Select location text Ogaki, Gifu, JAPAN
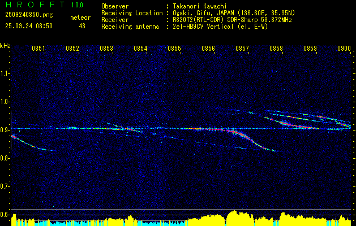Image resolution: width=356 pixels, height=226 pixels. coord(203,13)
